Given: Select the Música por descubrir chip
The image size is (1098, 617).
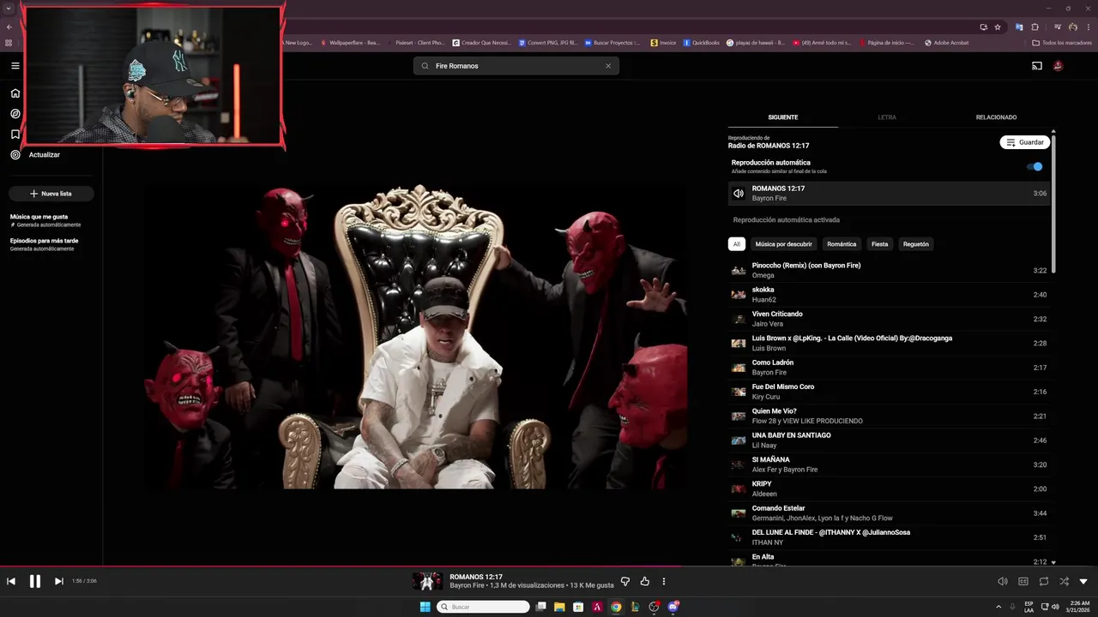Looking at the screenshot, I should click(783, 244).
